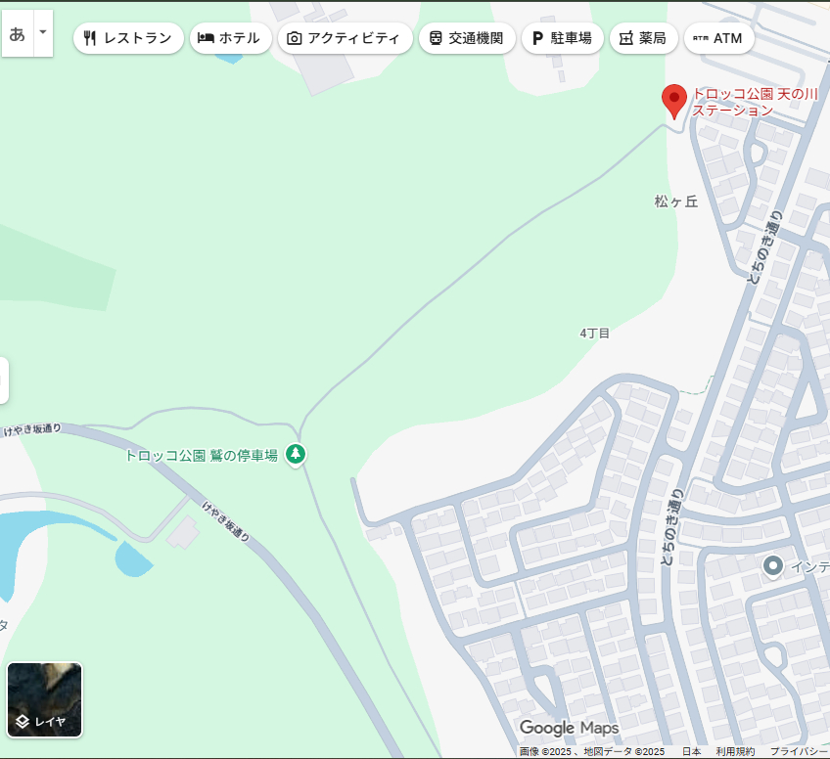Image resolution: width=830 pixels, height=759 pixels.
Task: Open the プライバシー privacy link
Action: pyautogui.click(x=799, y=751)
